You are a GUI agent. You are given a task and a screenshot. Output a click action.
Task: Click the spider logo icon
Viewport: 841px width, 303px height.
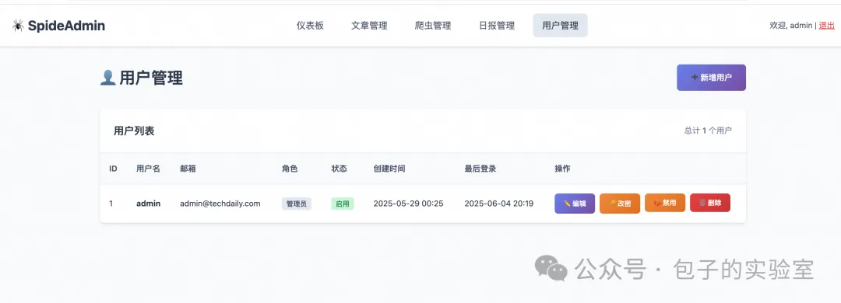(18, 26)
